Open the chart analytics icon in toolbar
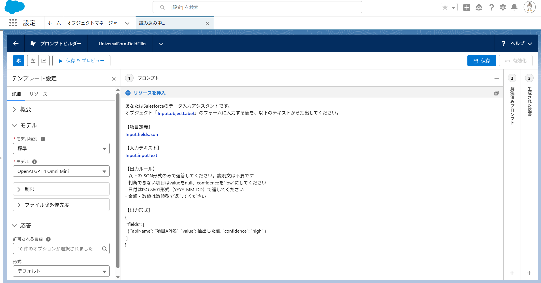541x283 pixels. point(44,61)
